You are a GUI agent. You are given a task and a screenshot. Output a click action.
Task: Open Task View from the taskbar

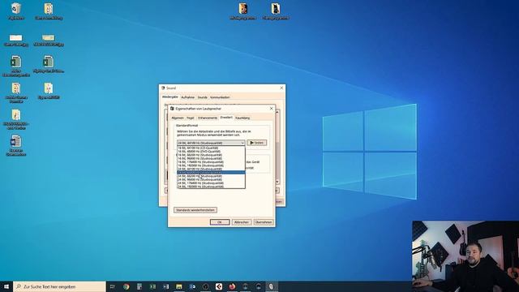click(112, 286)
